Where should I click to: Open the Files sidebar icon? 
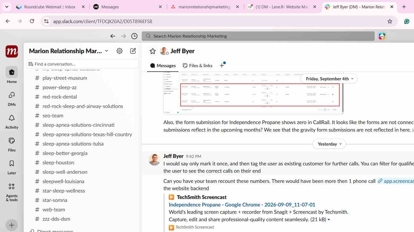(x=12, y=141)
